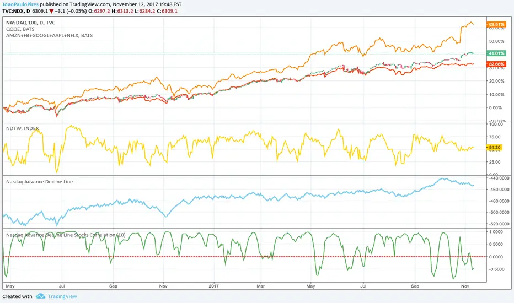Click the May label at time axis start

pyautogui.click(x=10, y=286)
